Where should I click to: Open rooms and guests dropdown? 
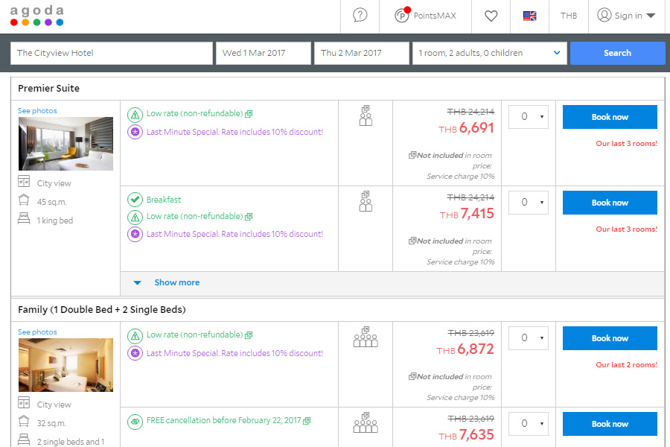(488, 53)
